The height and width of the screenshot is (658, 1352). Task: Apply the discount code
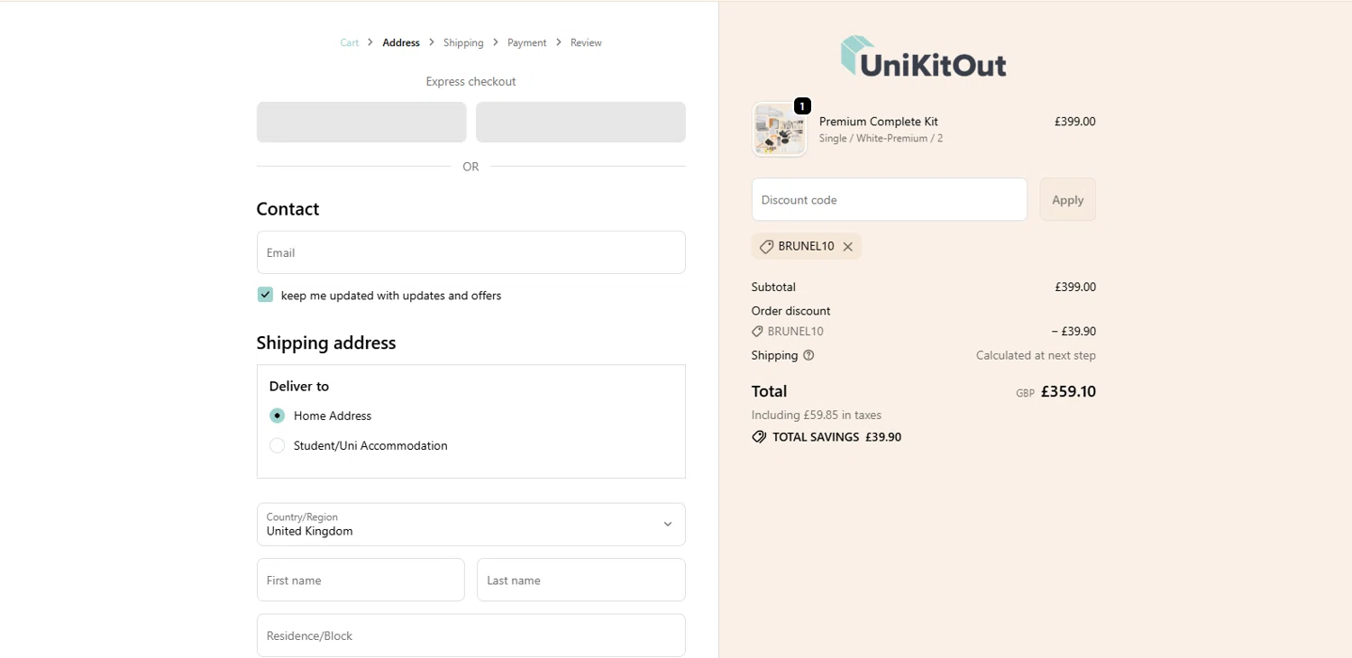coord(1068,199)
